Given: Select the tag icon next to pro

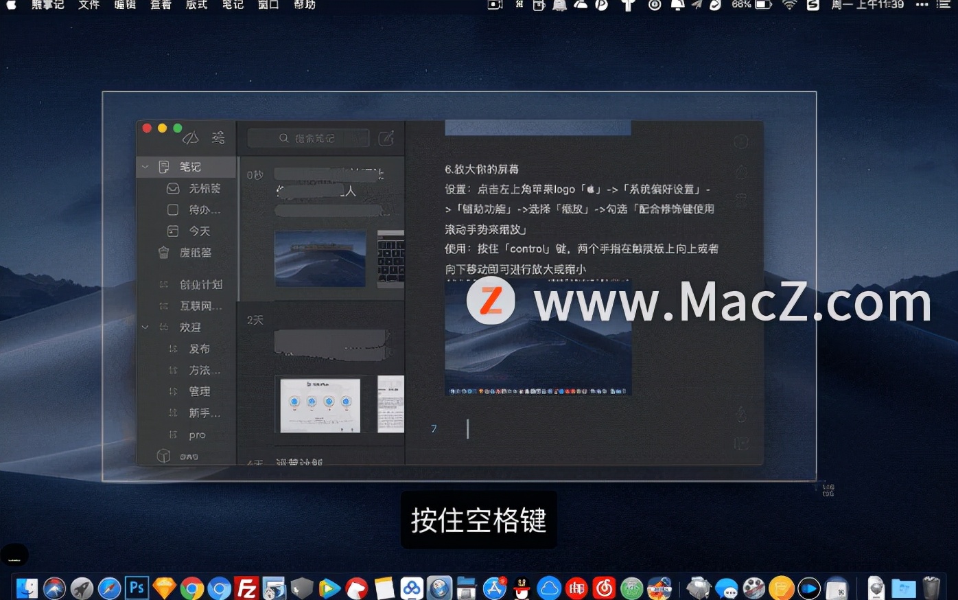Looking at the screenshot, I should pos(174,435).
